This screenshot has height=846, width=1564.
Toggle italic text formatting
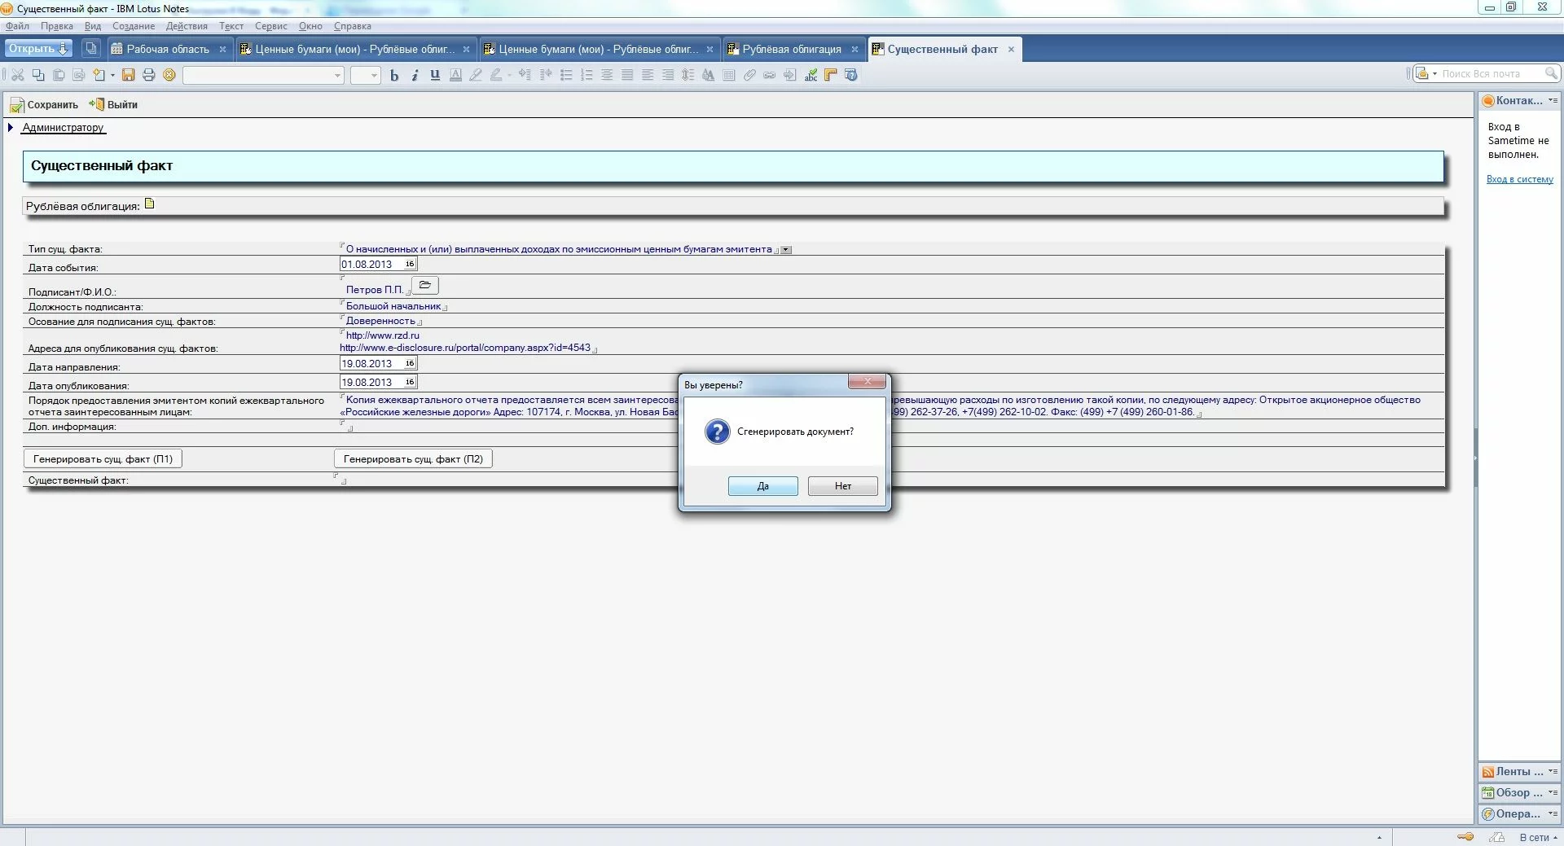click(415, 75)
